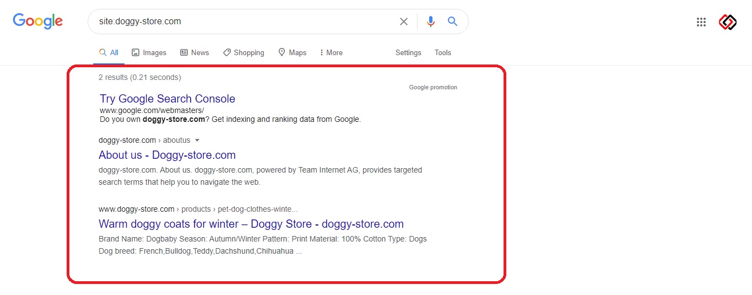Open the Warm doggy coats for winter result
Viewport: 752px width, 295px height.
point(251,224)
